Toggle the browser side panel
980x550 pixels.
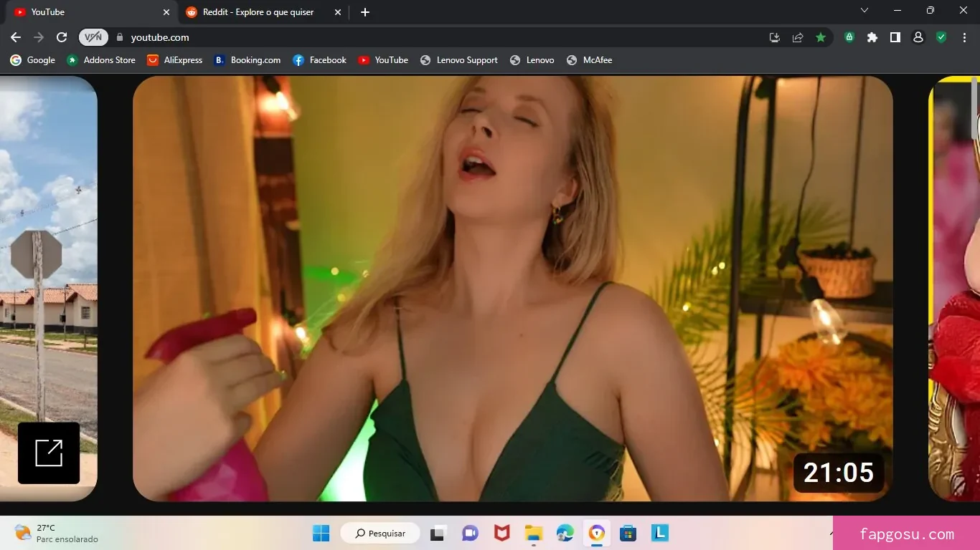tap(895, 37)
